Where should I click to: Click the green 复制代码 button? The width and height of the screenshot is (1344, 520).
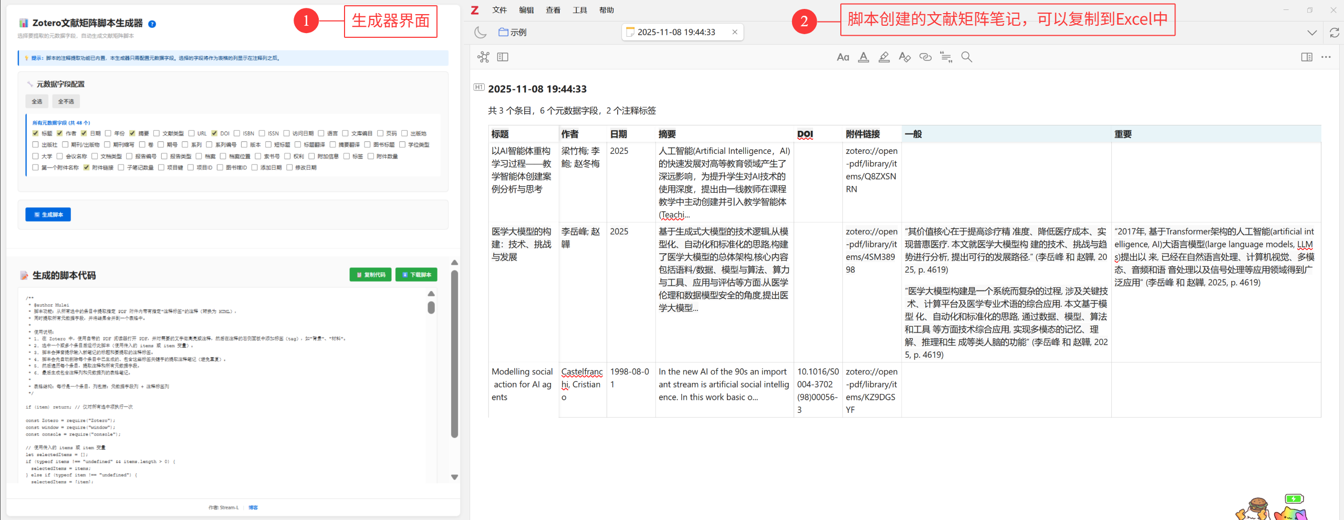(370, 275)
